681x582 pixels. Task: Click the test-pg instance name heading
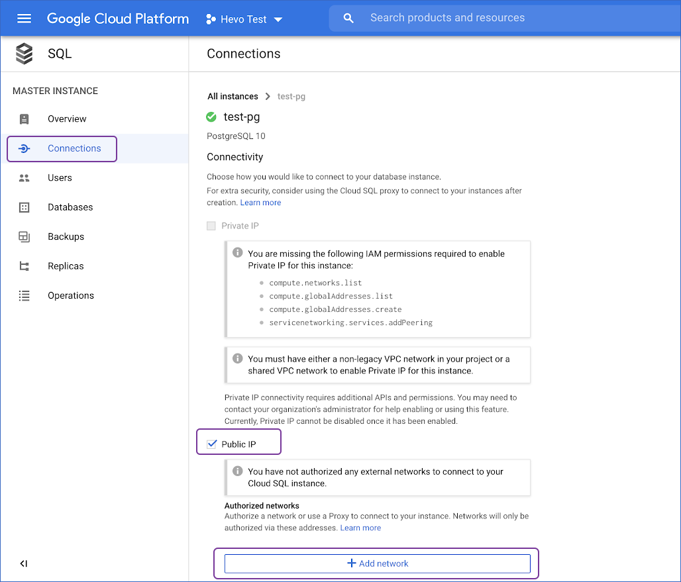242,117
